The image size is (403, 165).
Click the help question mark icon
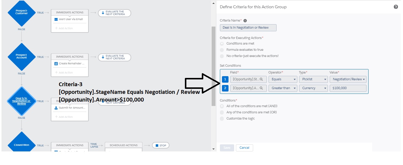(396, 7)
